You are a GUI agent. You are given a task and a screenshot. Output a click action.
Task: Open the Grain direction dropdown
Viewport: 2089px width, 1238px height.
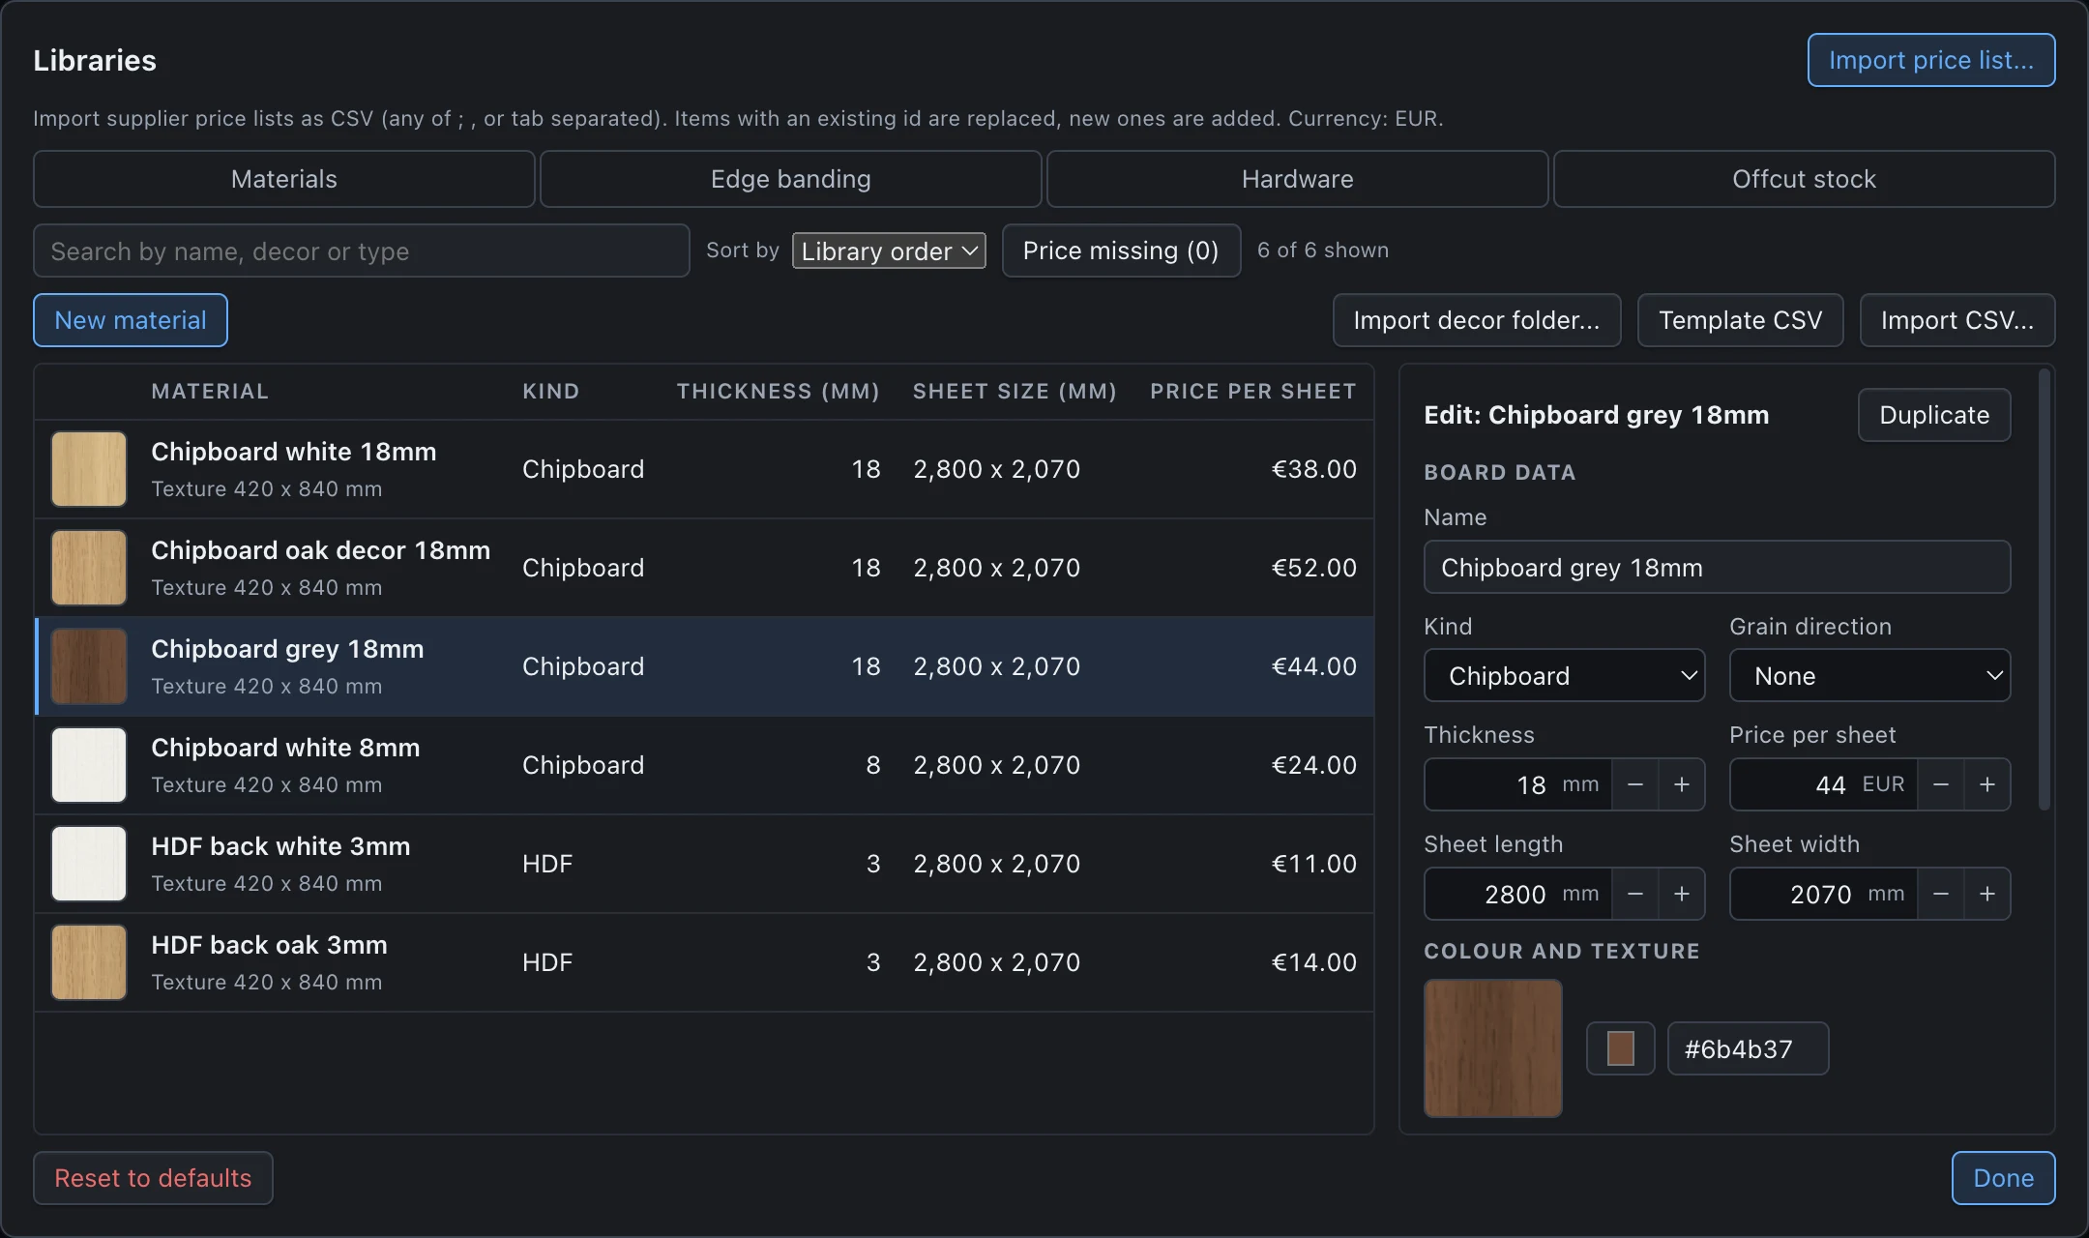click(x=1869, y=675)
